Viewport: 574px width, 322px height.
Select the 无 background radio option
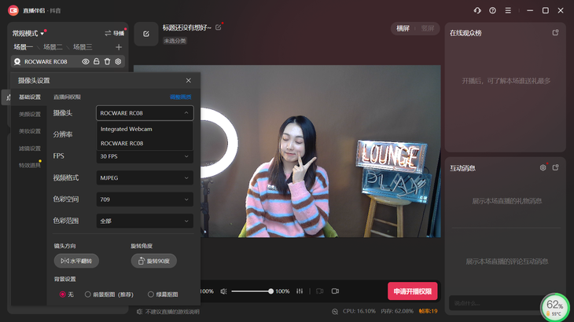(63, 295)
